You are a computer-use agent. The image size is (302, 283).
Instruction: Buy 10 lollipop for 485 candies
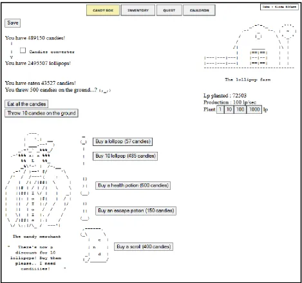[125, 156]
